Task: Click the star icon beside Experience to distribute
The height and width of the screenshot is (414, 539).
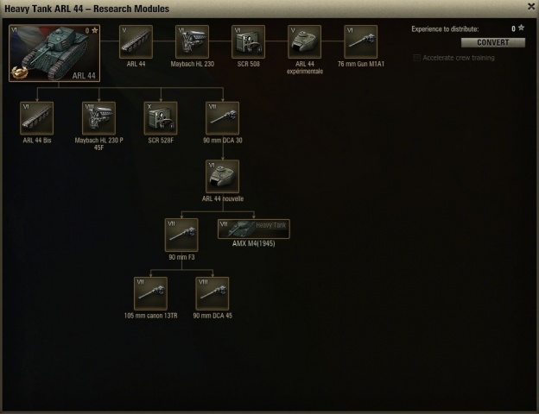Action: [x=522, y=28]
